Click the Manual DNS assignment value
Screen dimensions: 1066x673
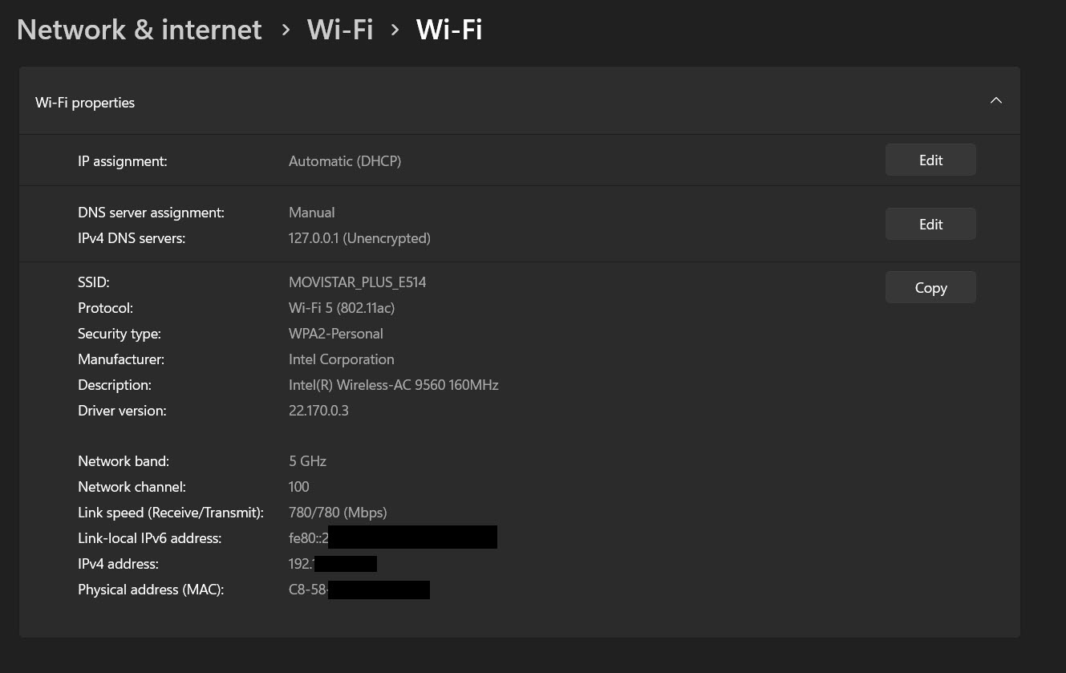(x=311, y=213)
